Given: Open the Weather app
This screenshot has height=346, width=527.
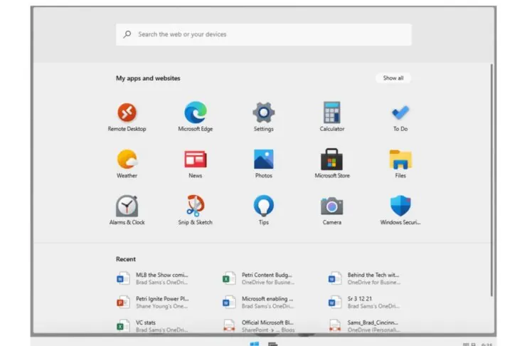Looking at the screenshot, I should (127, 164).
